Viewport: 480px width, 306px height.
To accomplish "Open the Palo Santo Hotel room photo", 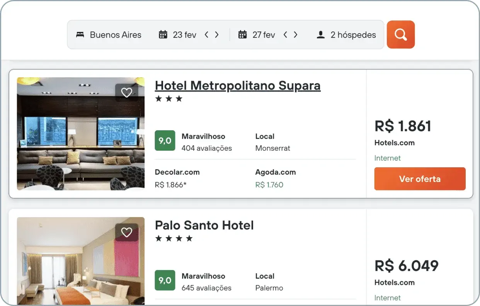I will [x=81, y=261].
